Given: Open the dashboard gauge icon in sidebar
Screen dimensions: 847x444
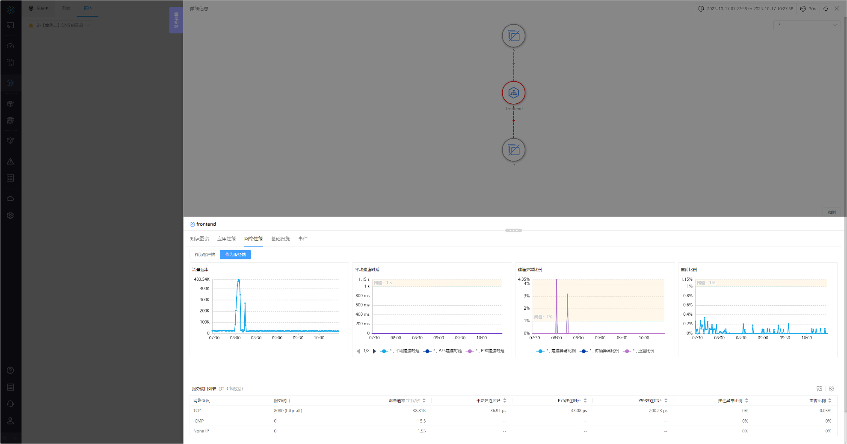Looking at the screenshot, I should [10, 46].
